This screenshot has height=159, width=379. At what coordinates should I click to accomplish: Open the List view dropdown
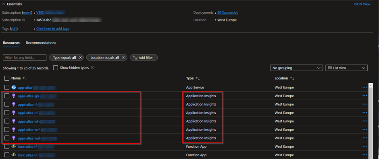click(x=347, y=68)
